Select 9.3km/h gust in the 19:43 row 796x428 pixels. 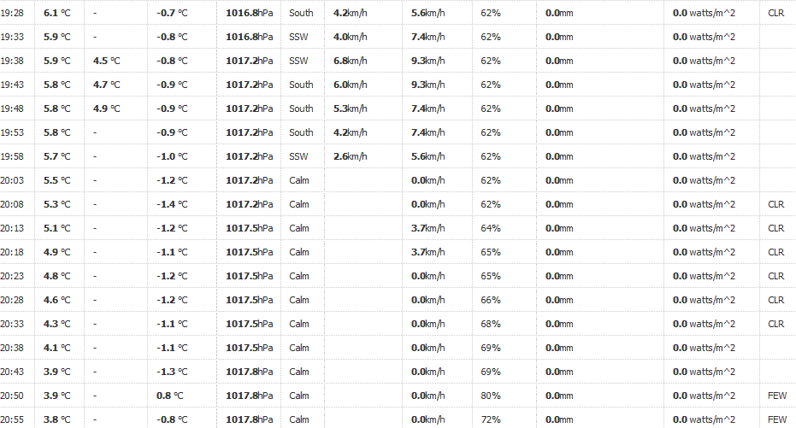click(428, 85)
